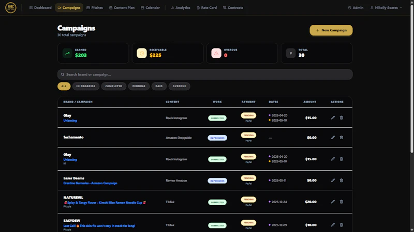Image resolution: width=414 pixels, height=232 pixels.
Task: Delete the first Olay Unboxing campaign
Action: coord(342,118)
